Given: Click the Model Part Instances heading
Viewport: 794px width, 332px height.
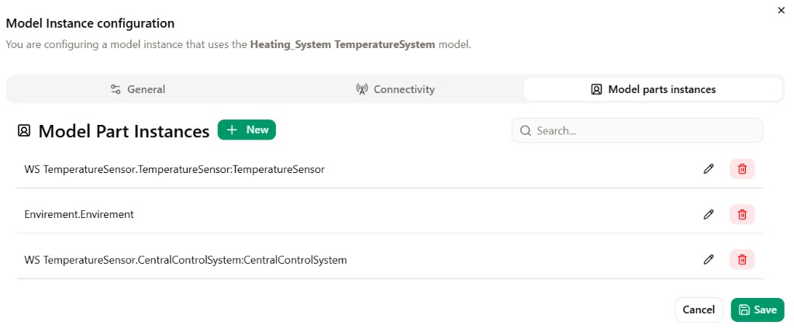Looking at the screenshot, I should 123,131.
